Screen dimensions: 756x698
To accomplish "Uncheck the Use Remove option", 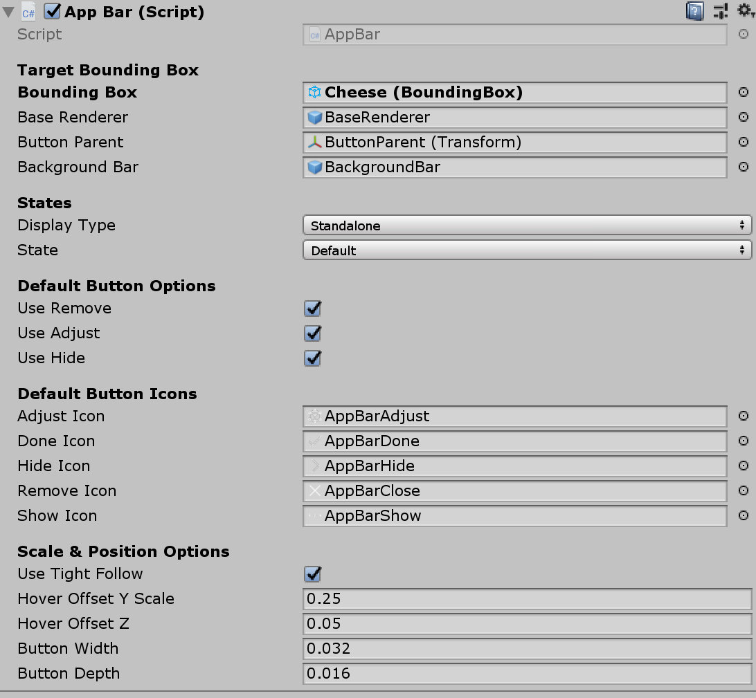I will click(313, 309).
